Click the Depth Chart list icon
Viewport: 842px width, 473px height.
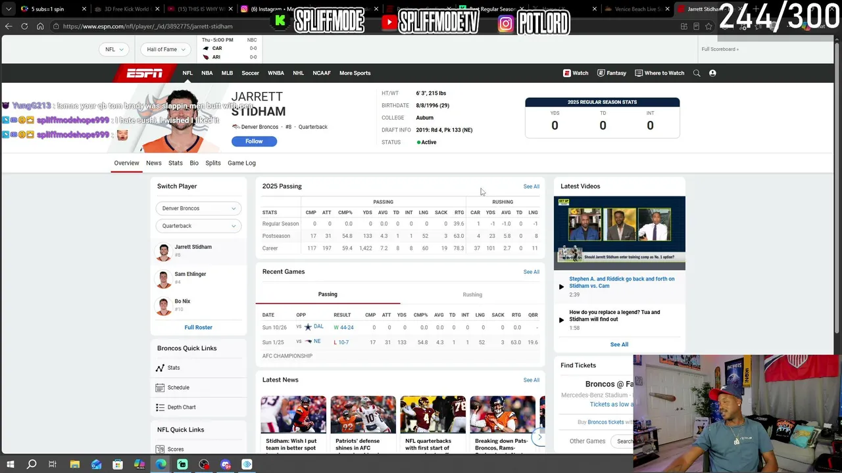point(160,407)
